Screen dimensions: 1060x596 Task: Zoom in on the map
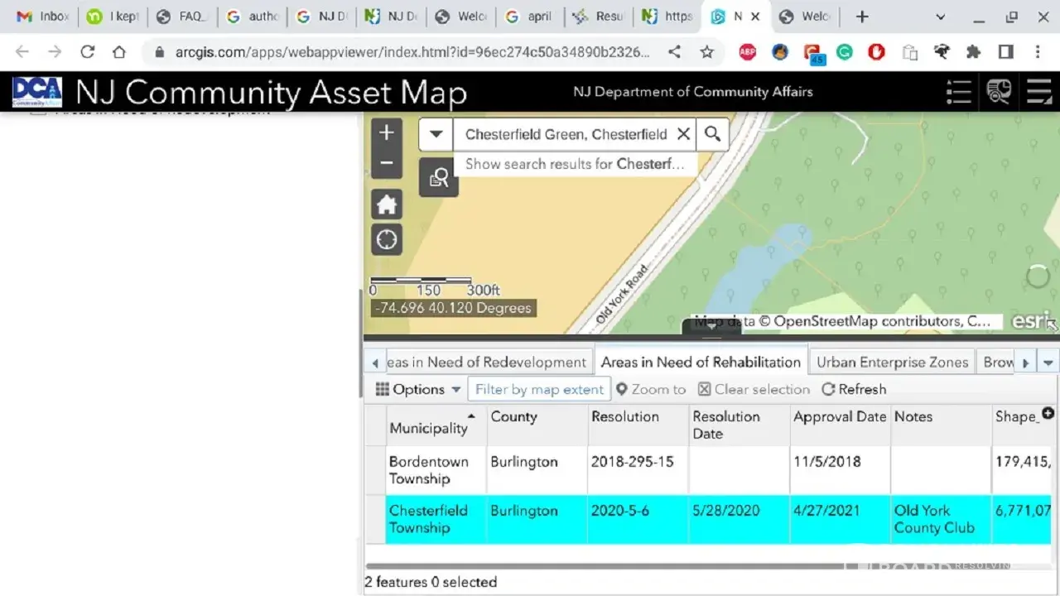(387, 133)
